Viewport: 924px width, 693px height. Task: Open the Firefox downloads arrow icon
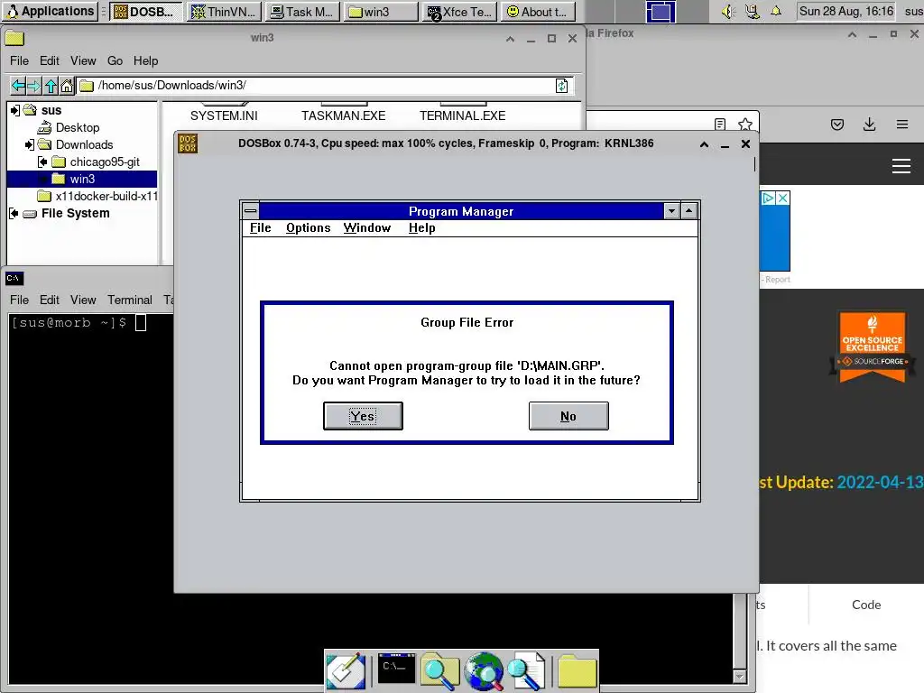[869, 125]
